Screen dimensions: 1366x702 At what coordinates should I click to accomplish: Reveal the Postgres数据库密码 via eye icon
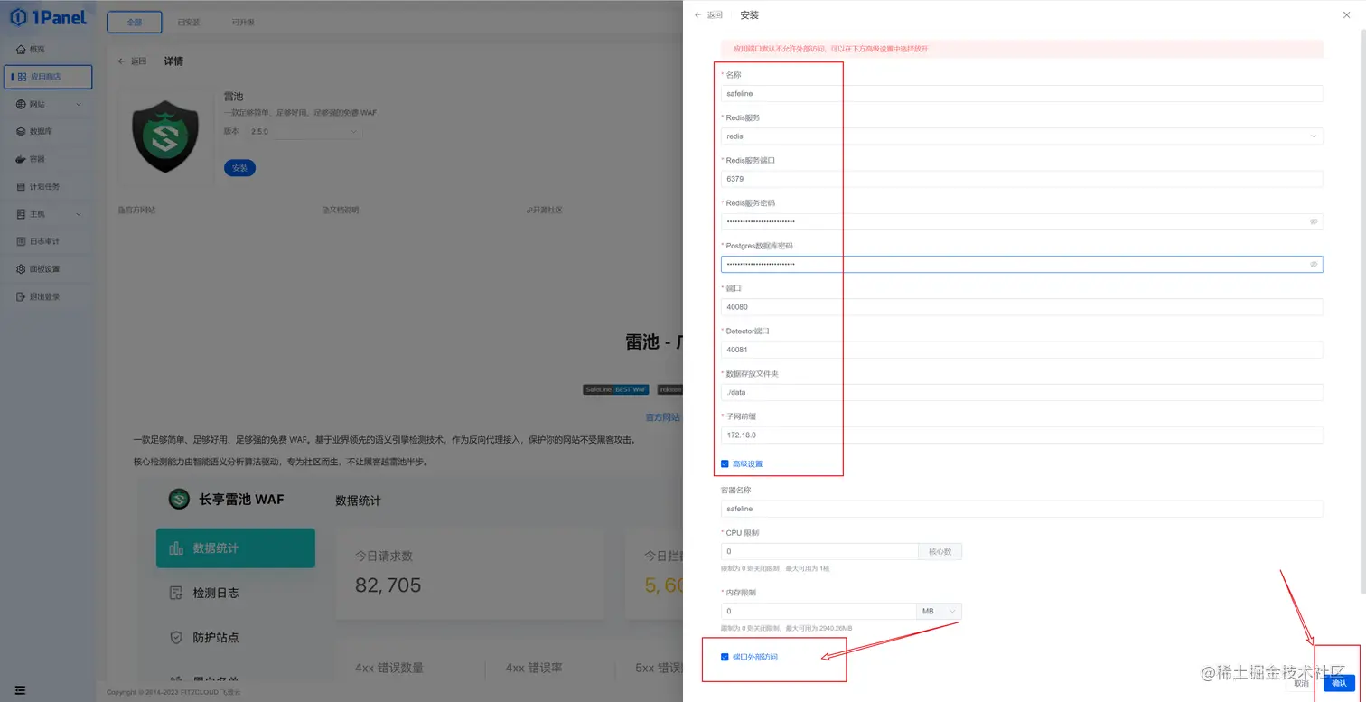coord(1314,264)
